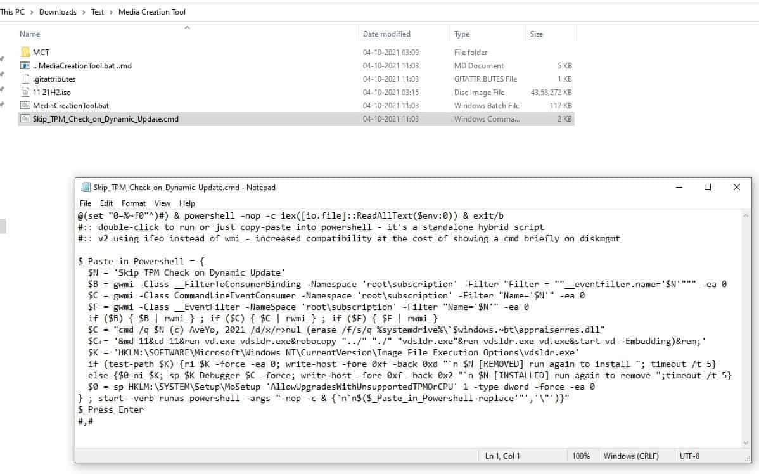Image resolution: width=759 pixels, height=474 pixels.
Task: Select the .gitattributes file icon
Action: (x=25, y=79)
